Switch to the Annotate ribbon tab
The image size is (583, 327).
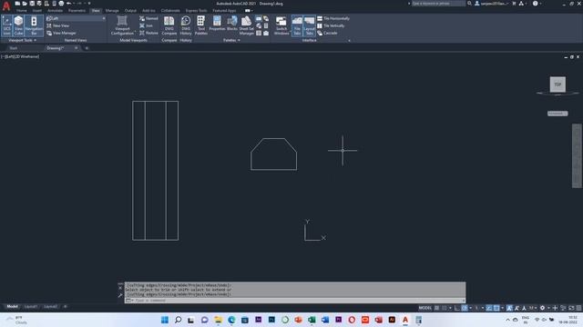coord(55,11)
